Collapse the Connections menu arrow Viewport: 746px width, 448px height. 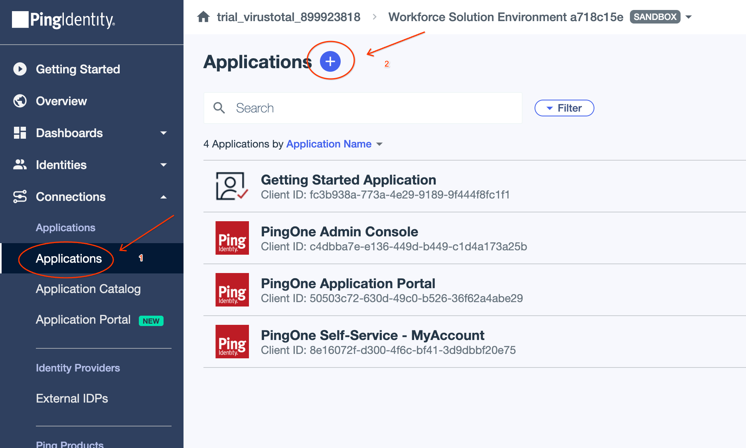164,197
